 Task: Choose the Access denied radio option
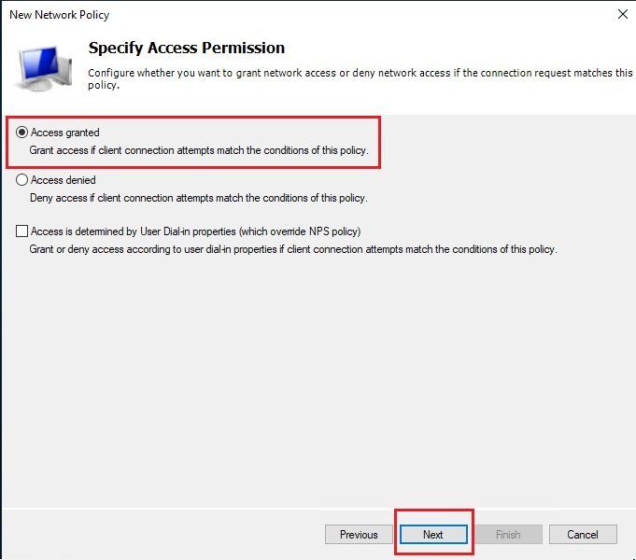click(x=21, y=179)
